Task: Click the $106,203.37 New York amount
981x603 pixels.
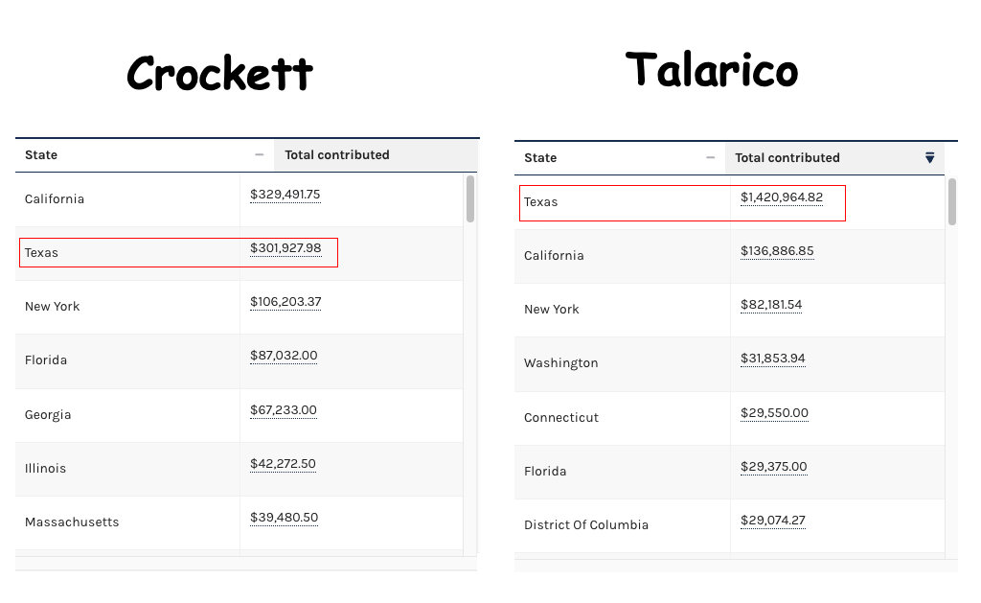Action: click(285, 302)
